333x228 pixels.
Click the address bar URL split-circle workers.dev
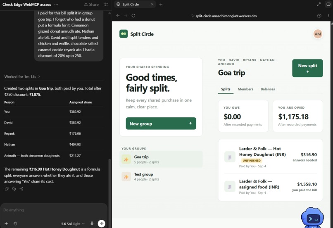click(x=226, y=16)
